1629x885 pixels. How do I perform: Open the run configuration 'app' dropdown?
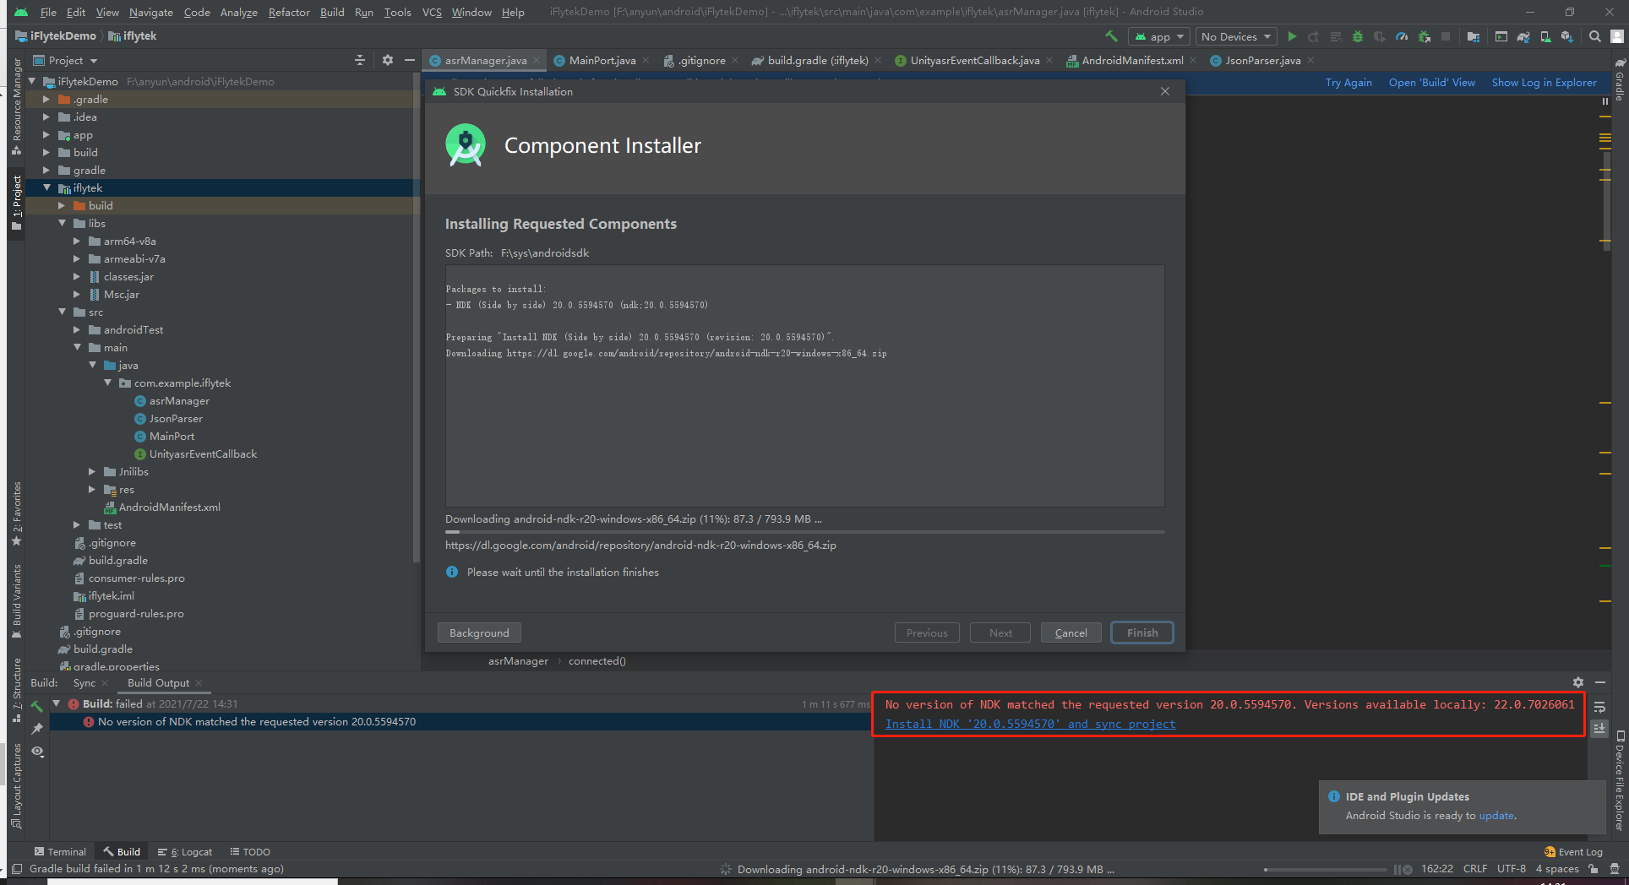point(1159,36)
